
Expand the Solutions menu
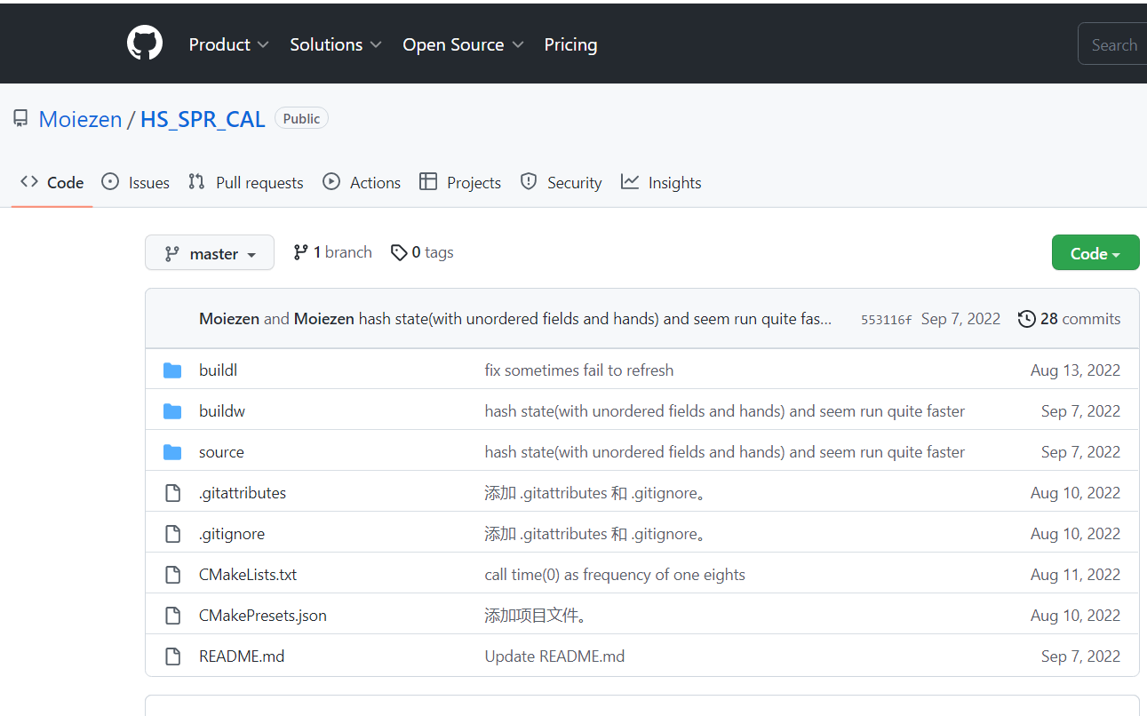pos(335,44)
